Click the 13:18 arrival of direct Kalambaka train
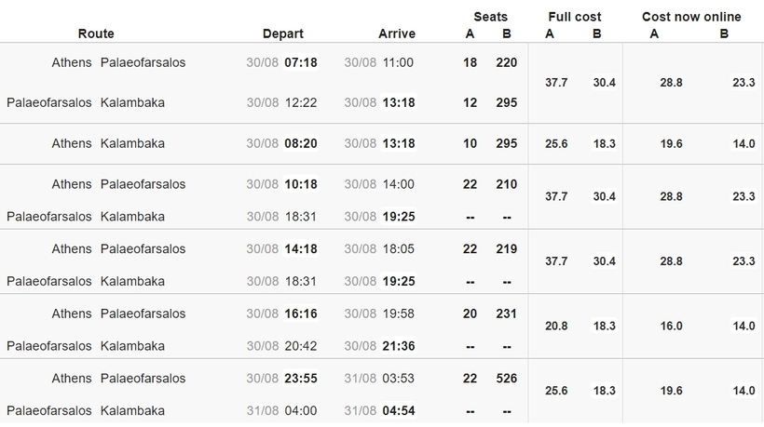Viewport: 764px width, 427px height. (399, 143)
